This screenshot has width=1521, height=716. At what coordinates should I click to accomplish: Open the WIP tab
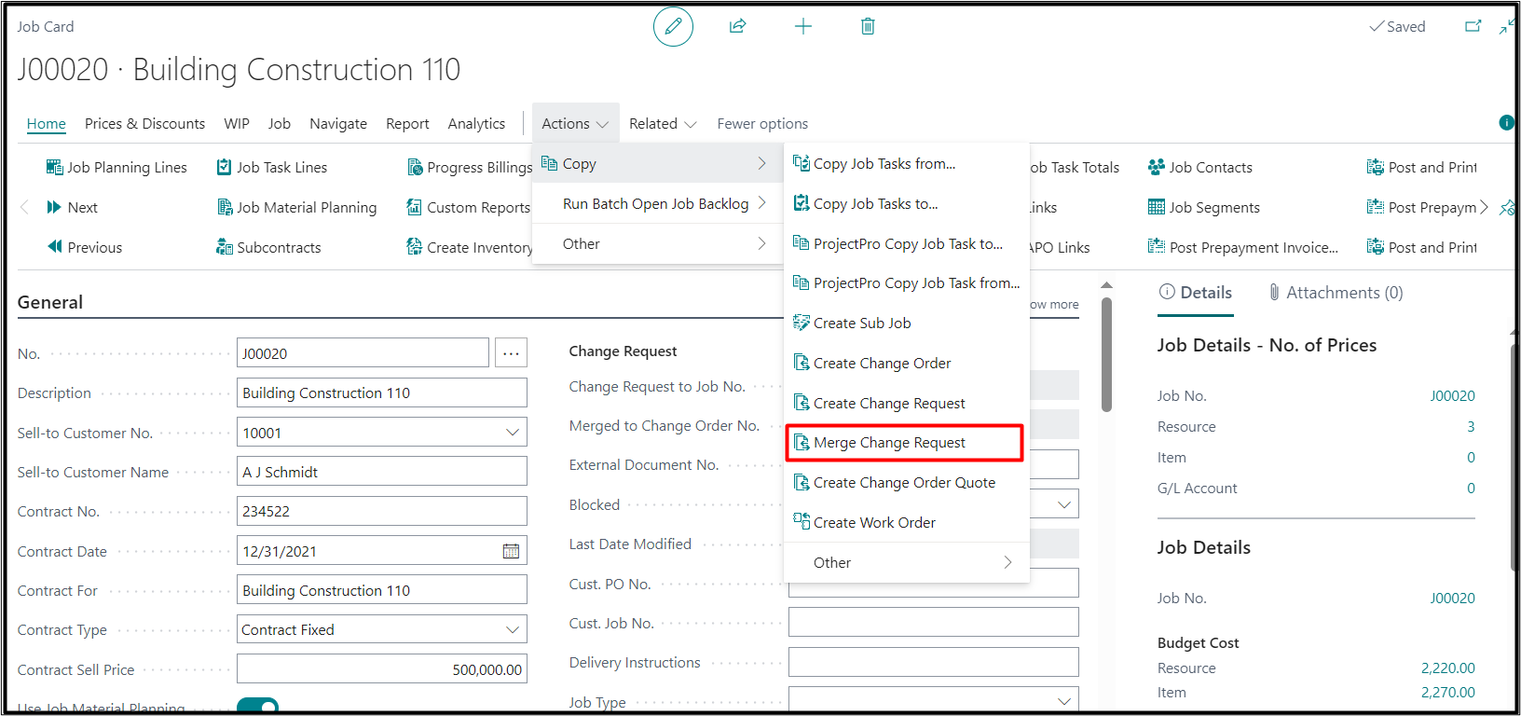point(237,123)
